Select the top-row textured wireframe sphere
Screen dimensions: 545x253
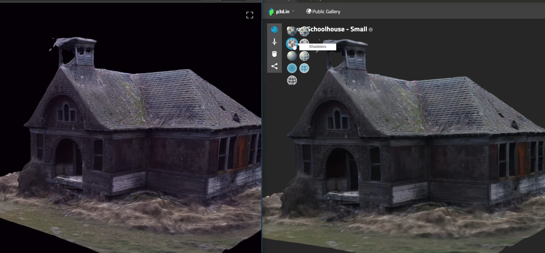[304, 31]
